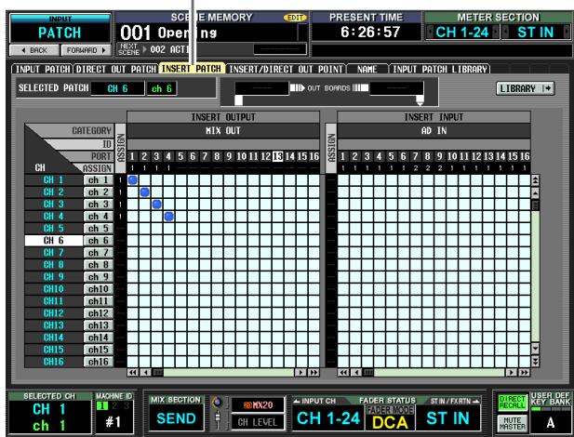Click the next scene 002 entry
The width and height of the screenshot is (574, 437).
point(168,49)
